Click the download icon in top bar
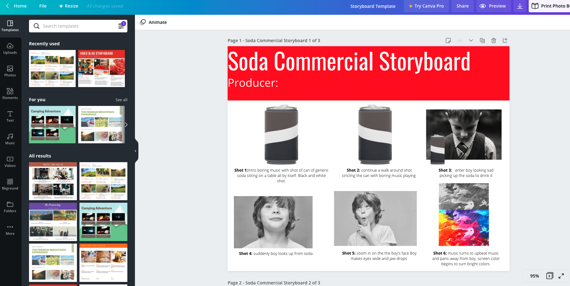The width and height of the screenshot is (570, 286). click(x=520, y=6)
